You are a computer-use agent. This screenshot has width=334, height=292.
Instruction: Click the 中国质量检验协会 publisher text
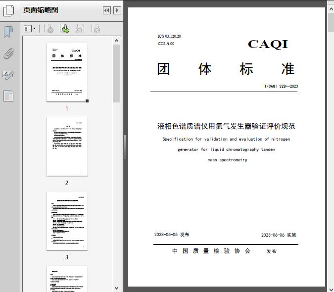(211, 251)
